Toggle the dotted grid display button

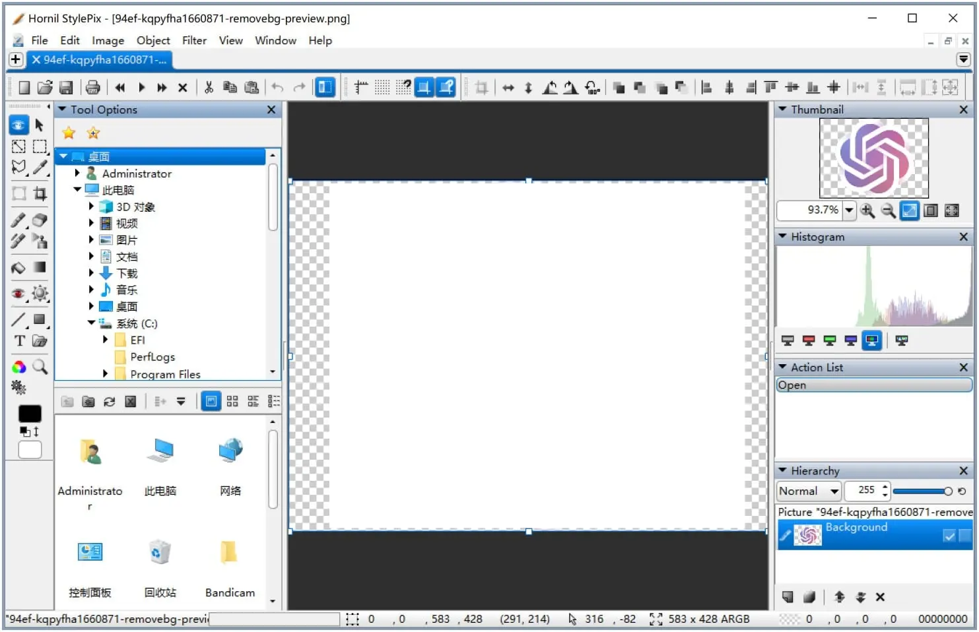(382, 87)
